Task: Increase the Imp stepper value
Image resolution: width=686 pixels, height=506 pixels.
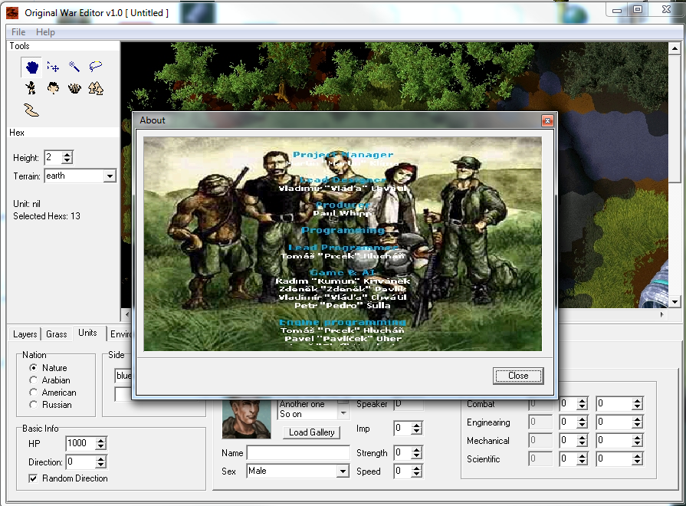Action: point(416,425)
